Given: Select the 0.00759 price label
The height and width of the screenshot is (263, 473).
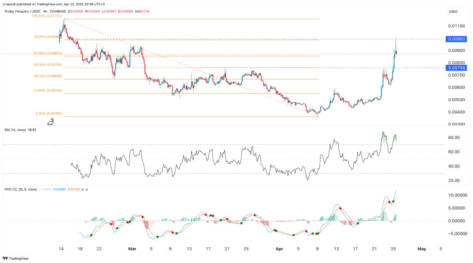Looking at the screenshot, I should point(456,68).
